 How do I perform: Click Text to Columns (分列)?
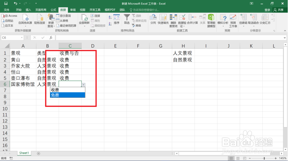click(153, 19)
